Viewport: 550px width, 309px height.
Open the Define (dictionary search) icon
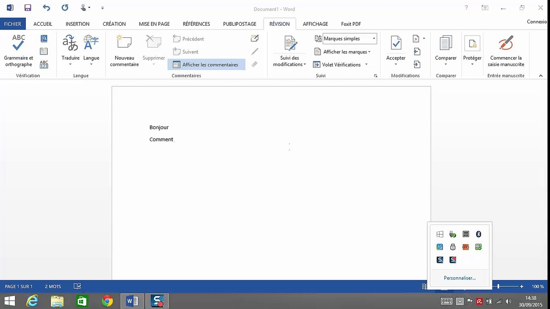44,39
